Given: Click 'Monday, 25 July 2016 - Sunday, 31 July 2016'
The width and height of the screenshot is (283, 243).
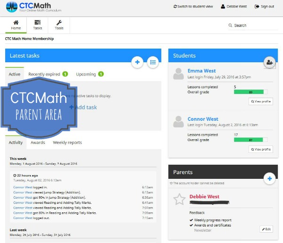Looking at the screenshot, I should coord(40,235).
